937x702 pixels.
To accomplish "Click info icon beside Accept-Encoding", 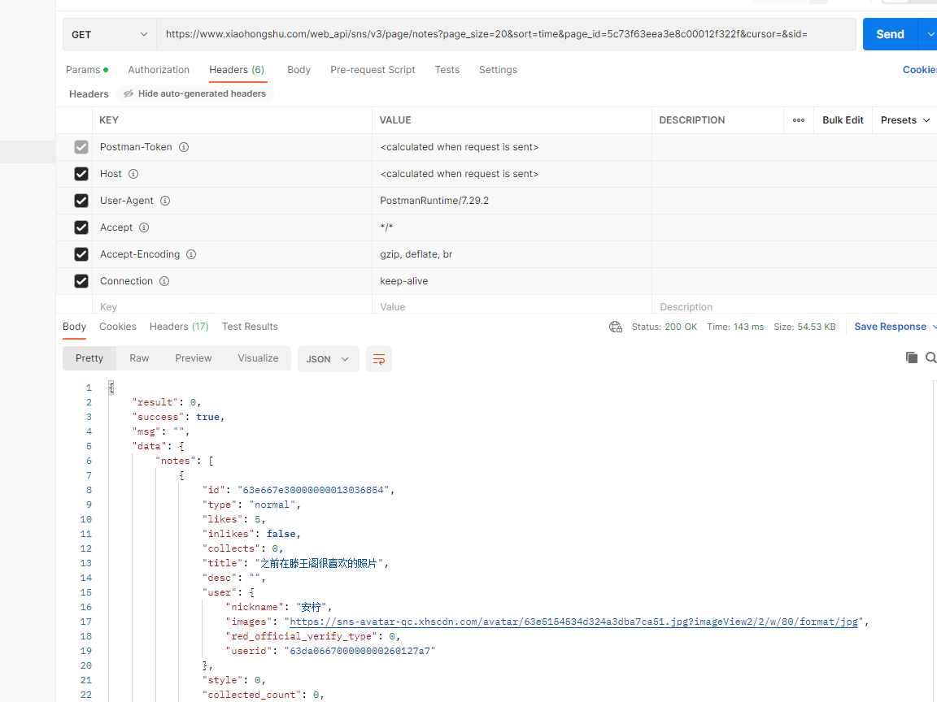I will [191, 254].
